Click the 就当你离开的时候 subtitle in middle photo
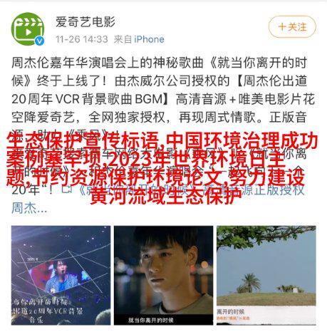327x332 pixels. [x=151, y=321]
